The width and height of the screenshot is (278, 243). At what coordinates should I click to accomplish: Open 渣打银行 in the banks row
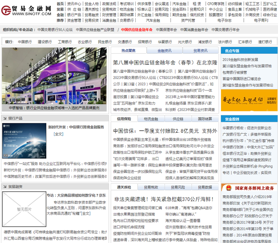tap(265, 42)
